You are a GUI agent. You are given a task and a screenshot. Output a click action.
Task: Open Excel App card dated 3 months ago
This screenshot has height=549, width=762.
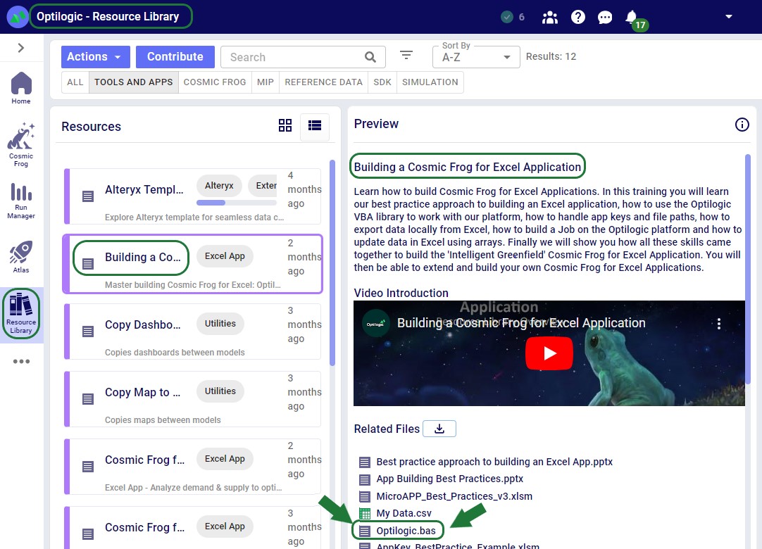[192, 528]
